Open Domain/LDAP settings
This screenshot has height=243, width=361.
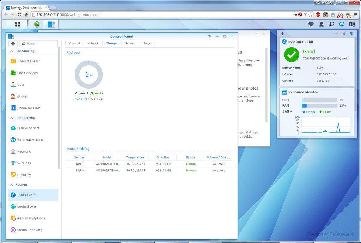pyautogui.click(x=33, y=108)
